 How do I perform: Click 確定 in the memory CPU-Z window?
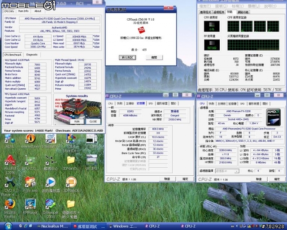pyautogui.click(x=185, y=179)
